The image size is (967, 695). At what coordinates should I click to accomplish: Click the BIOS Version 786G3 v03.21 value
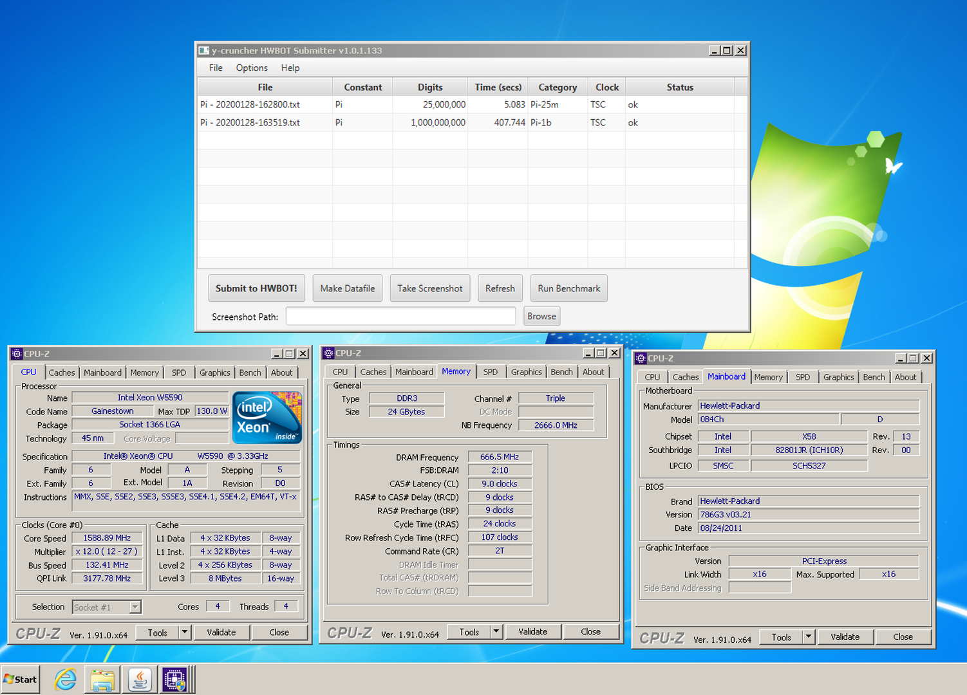tap(809, 514)
